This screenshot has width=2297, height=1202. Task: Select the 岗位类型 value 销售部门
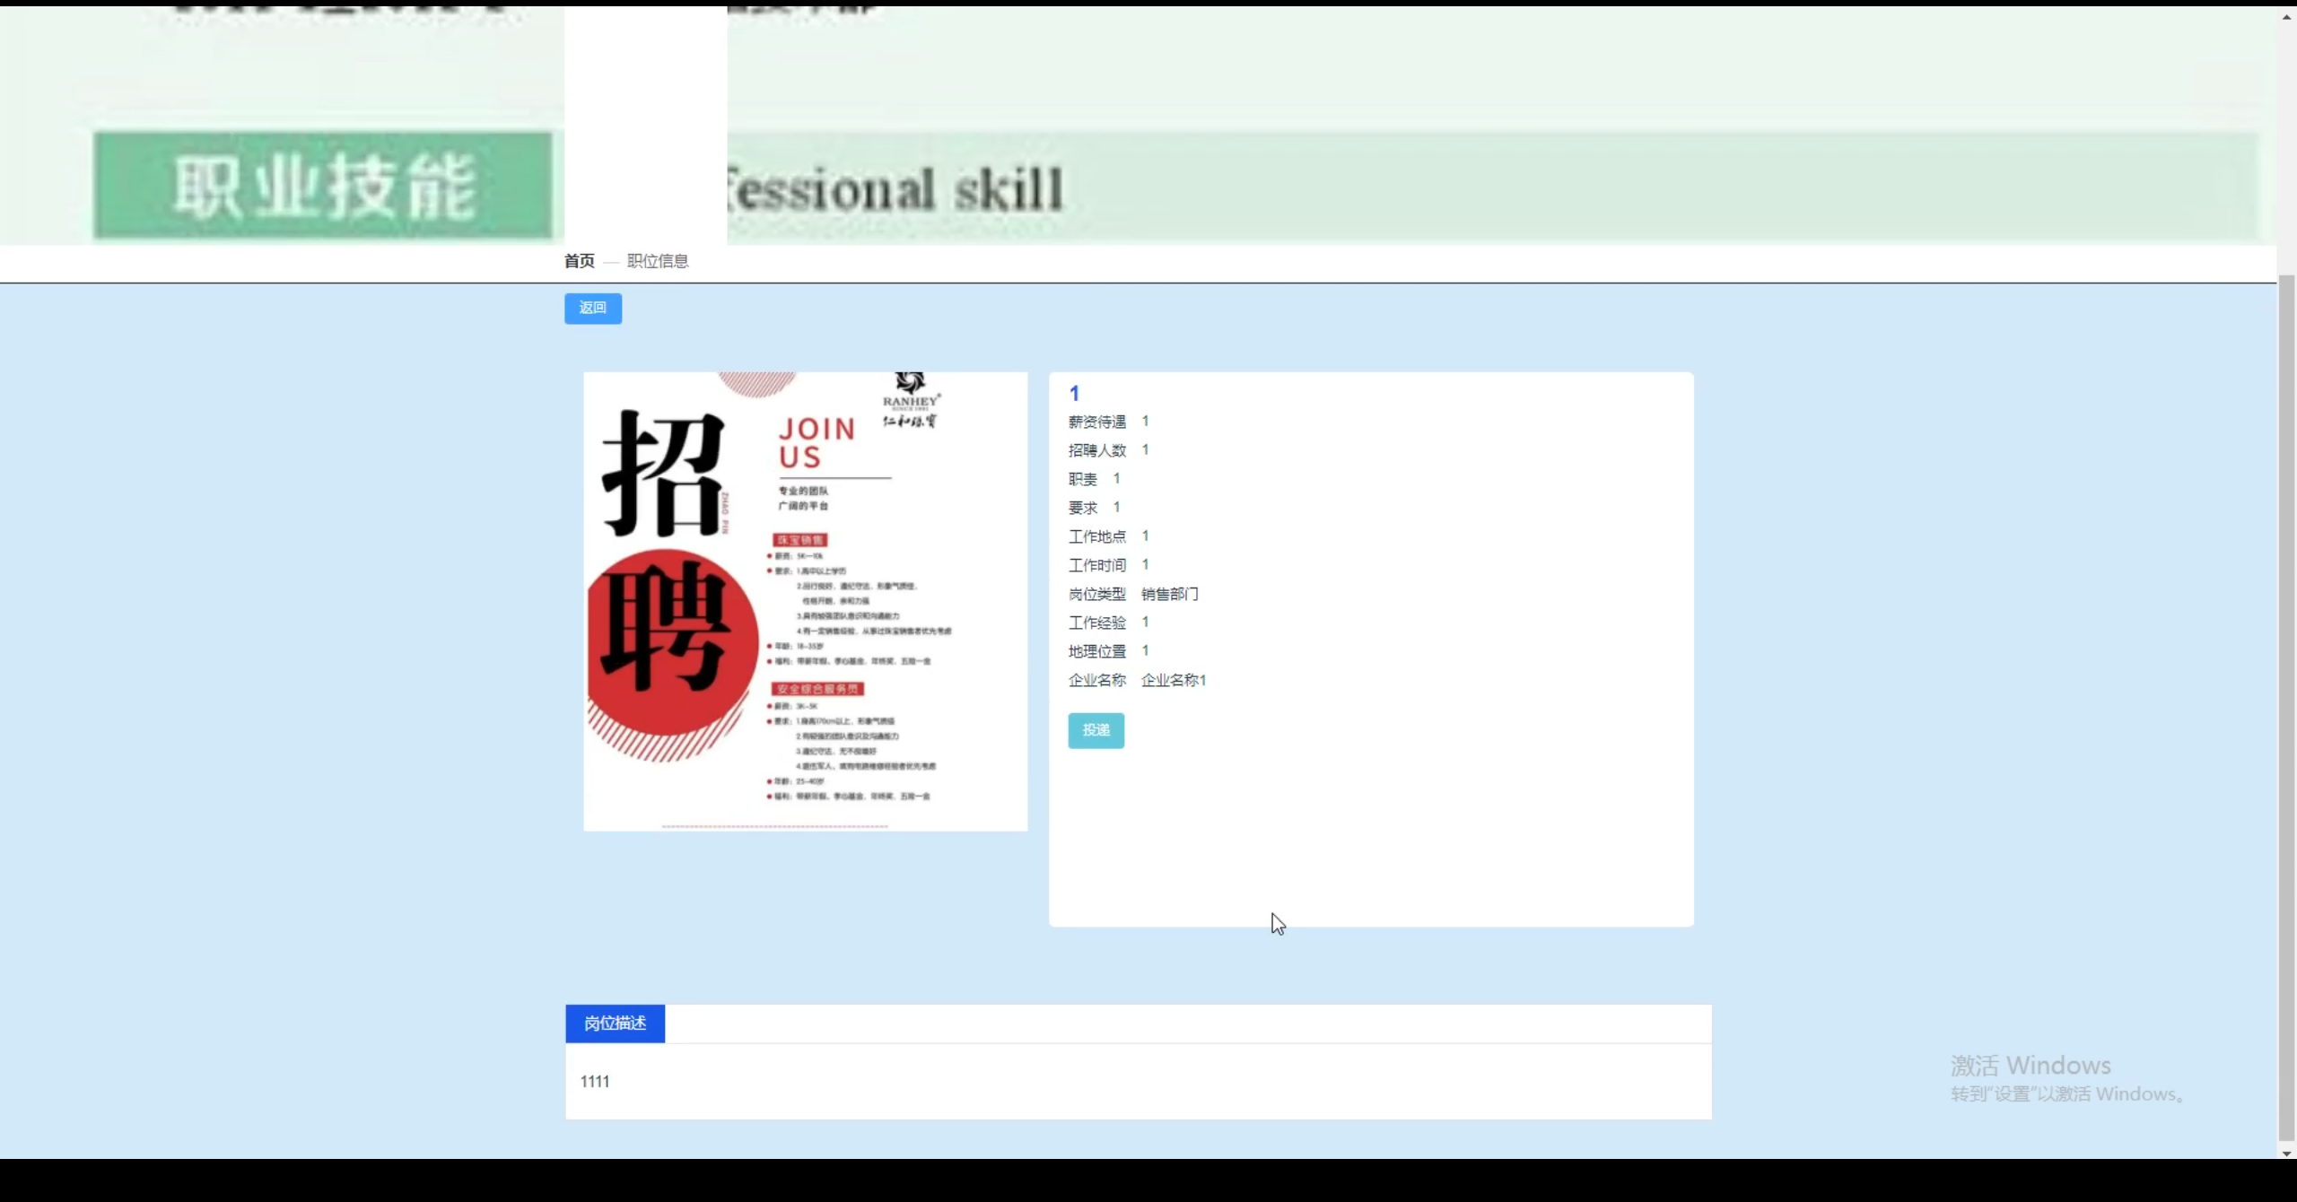click(x=1169, y=594)
